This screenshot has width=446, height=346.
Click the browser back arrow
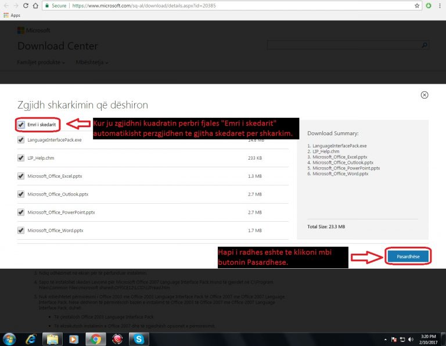[x=6, y=5]
